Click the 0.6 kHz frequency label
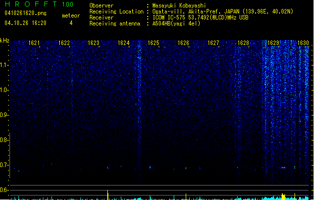Screen dimensions: 314x200 [4, 190]
